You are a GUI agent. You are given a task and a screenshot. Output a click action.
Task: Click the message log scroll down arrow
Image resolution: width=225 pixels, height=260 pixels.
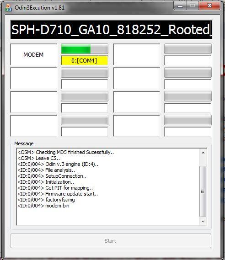203,221
